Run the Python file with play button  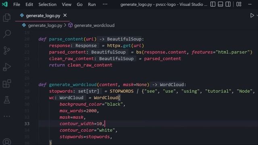point(252,15)
